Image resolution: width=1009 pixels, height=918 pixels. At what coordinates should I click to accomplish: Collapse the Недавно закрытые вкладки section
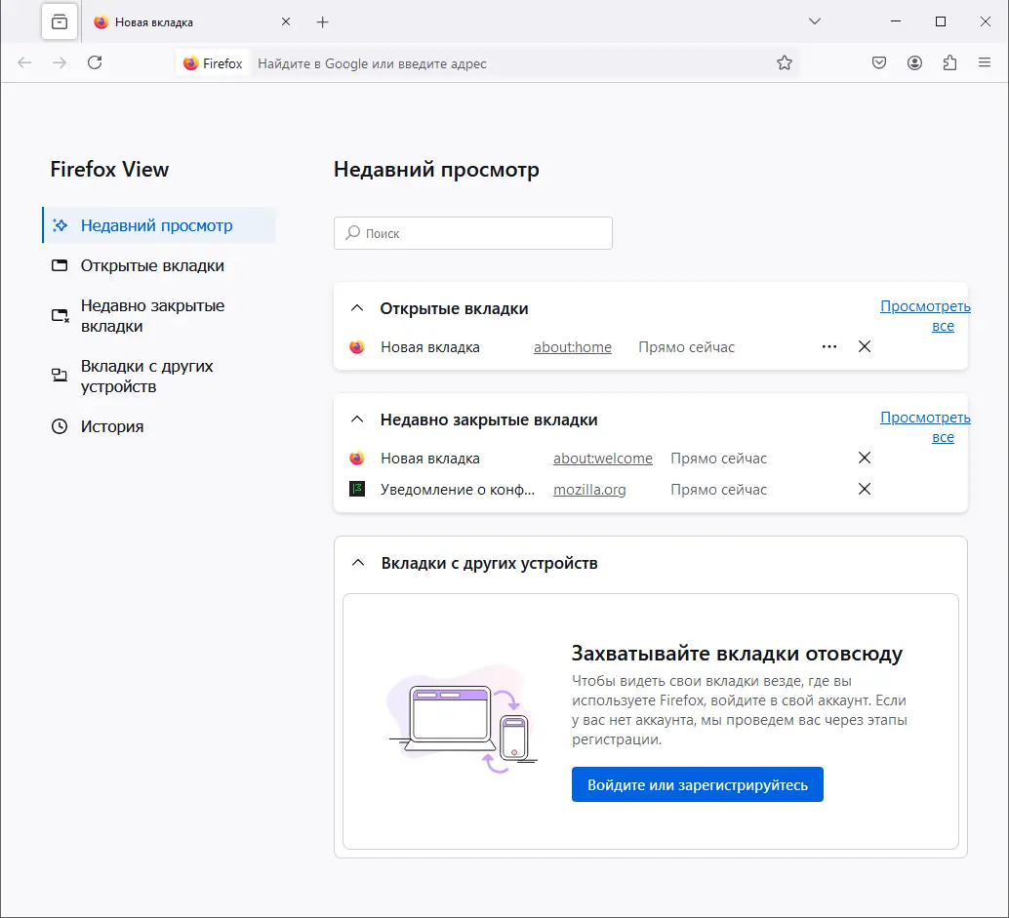pyautogui.click(x=357, y=420)
